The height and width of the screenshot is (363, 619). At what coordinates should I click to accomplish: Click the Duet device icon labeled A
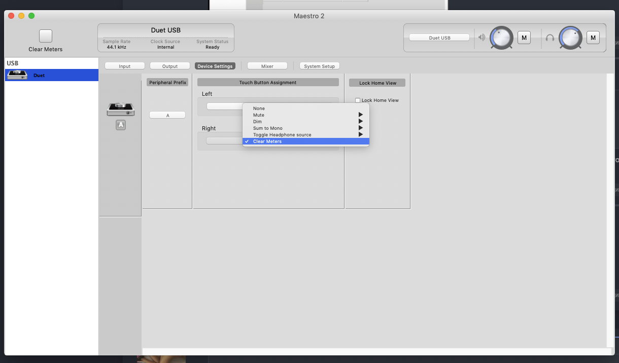click(121, 108)
